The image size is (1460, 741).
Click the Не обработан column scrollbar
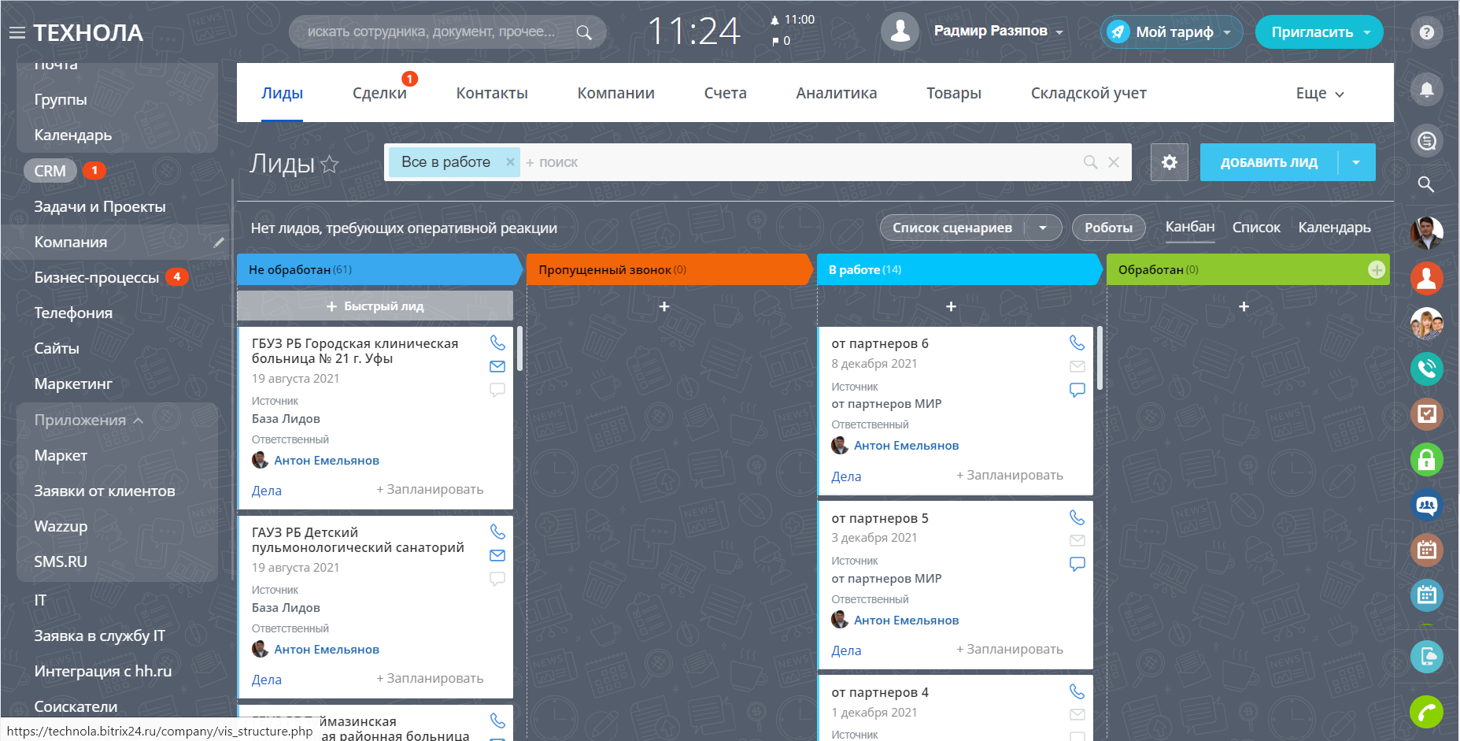[519, 349]
